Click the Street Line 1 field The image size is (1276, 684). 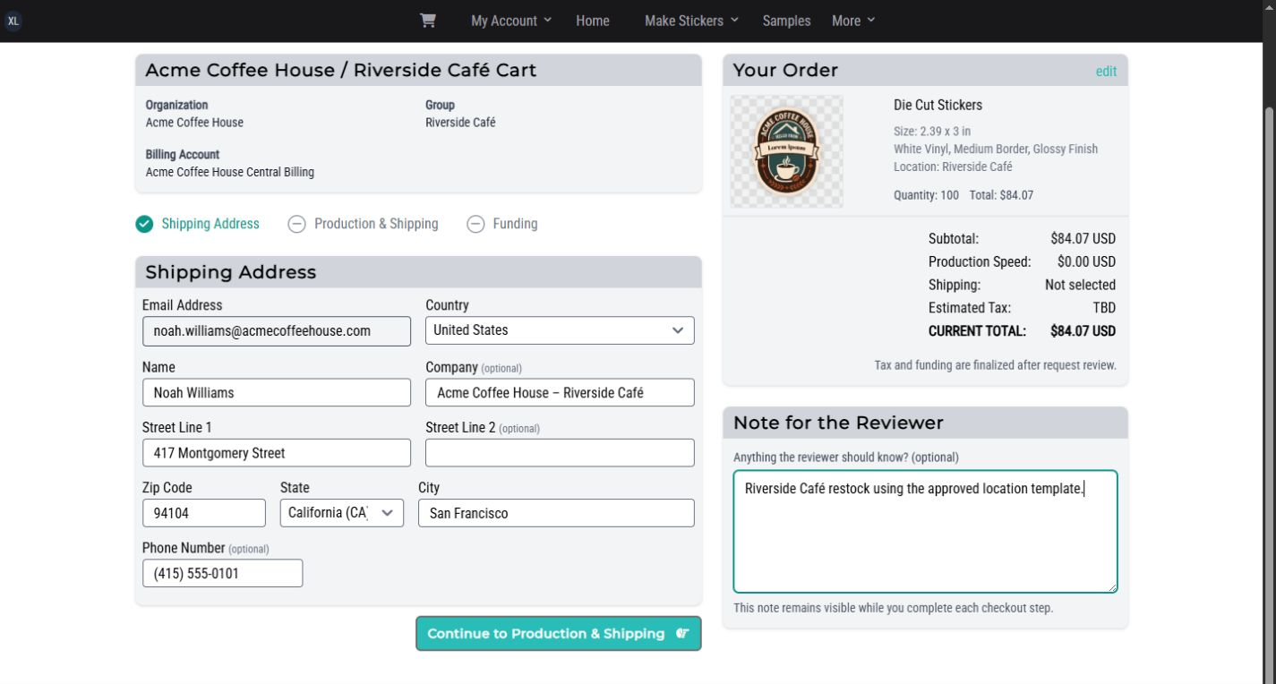tap(277, 453)
